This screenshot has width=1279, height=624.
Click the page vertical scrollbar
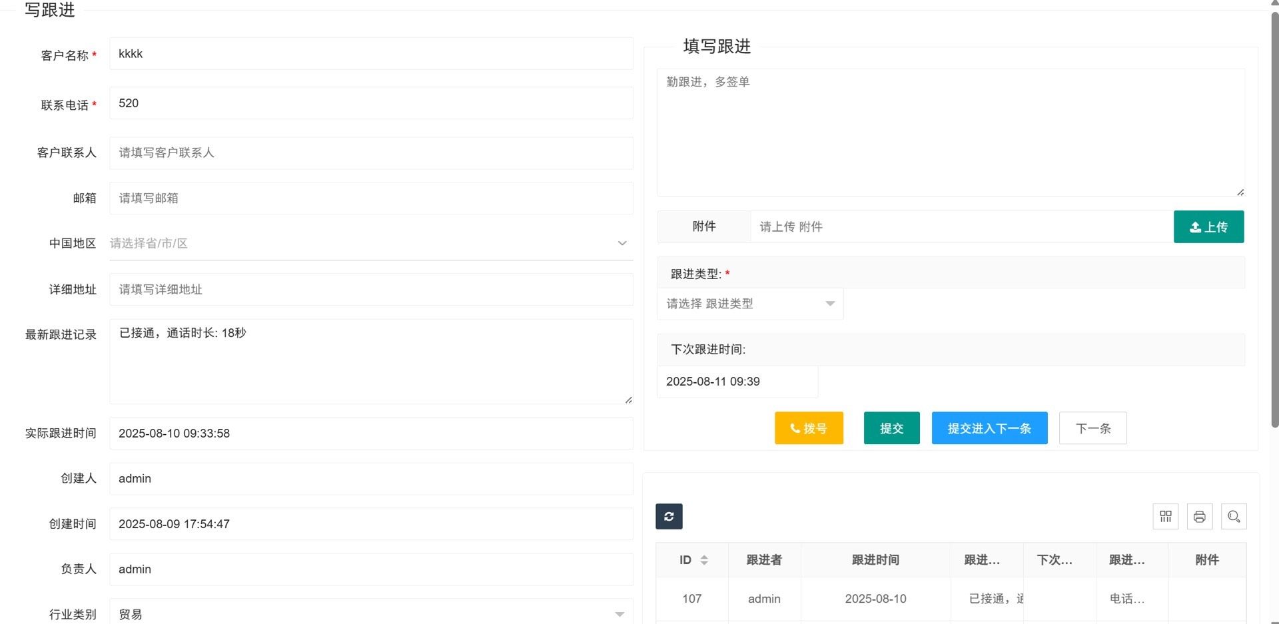coord(1274,220)
